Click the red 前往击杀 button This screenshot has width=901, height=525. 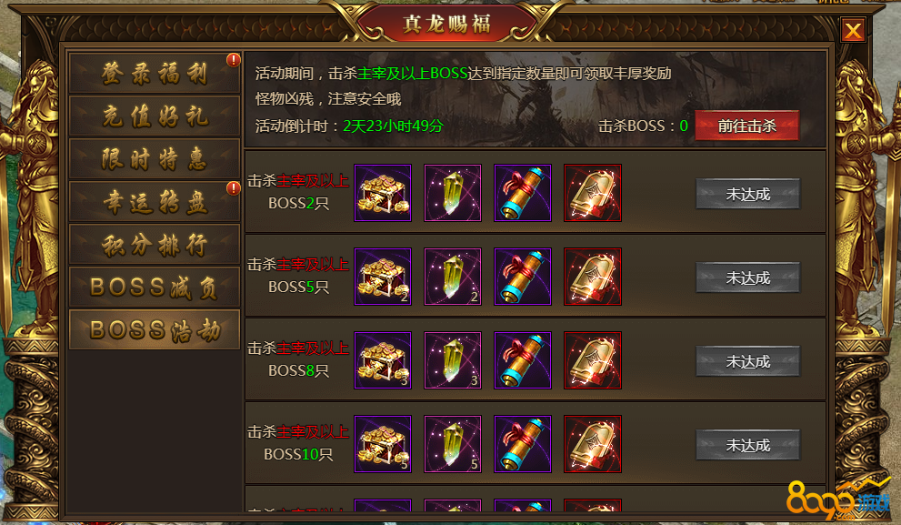(x=747, y=126)
